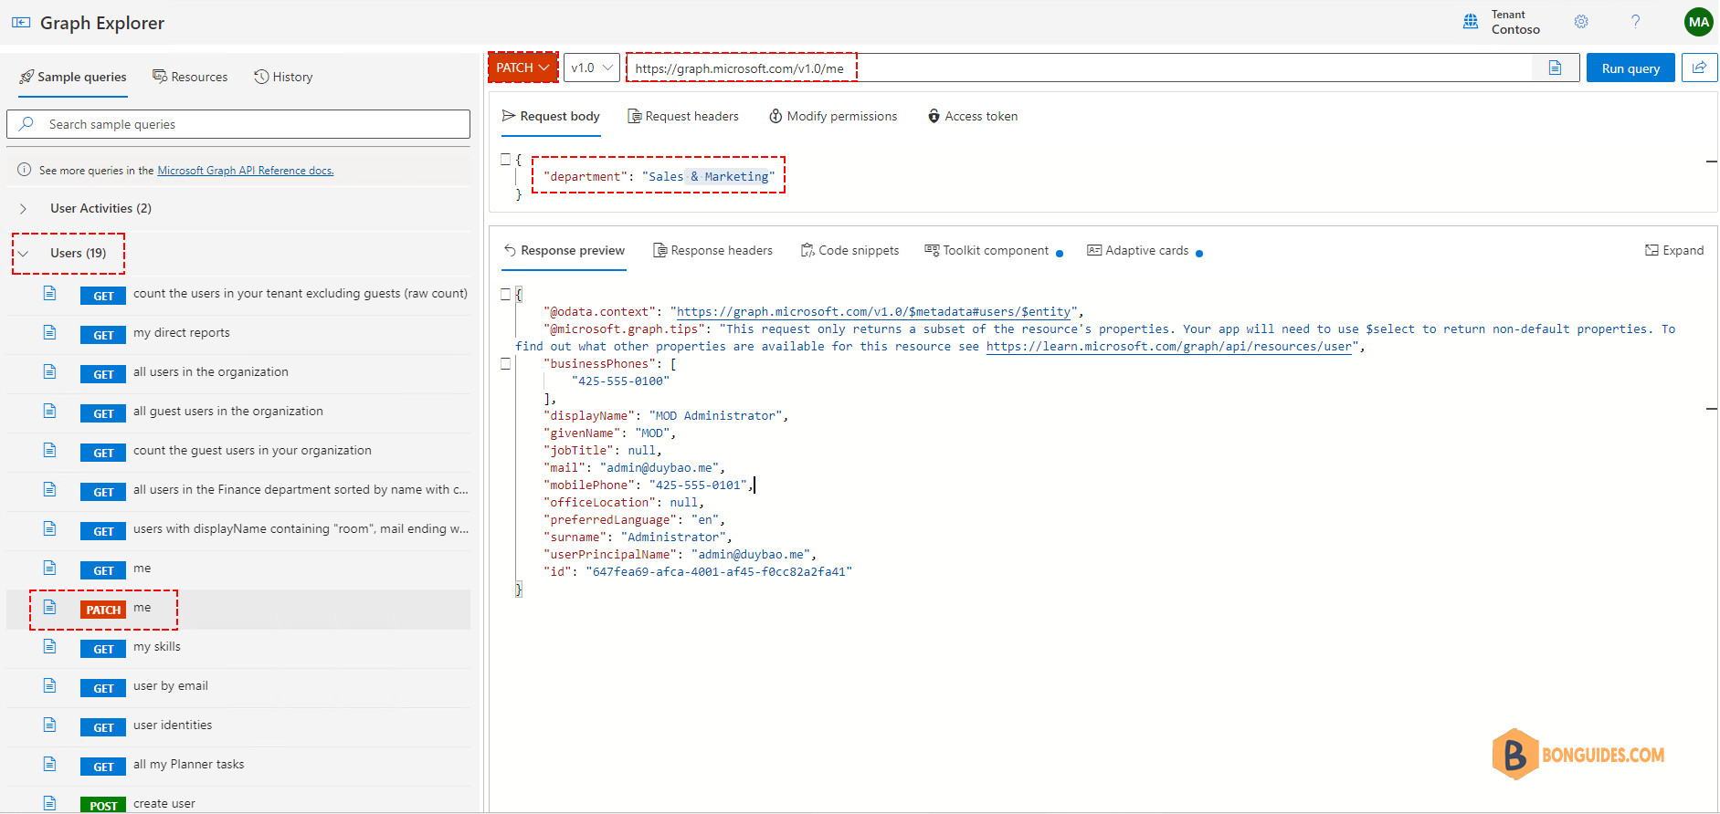Toggle fold box at response opening brace

(x=505, y=294)
